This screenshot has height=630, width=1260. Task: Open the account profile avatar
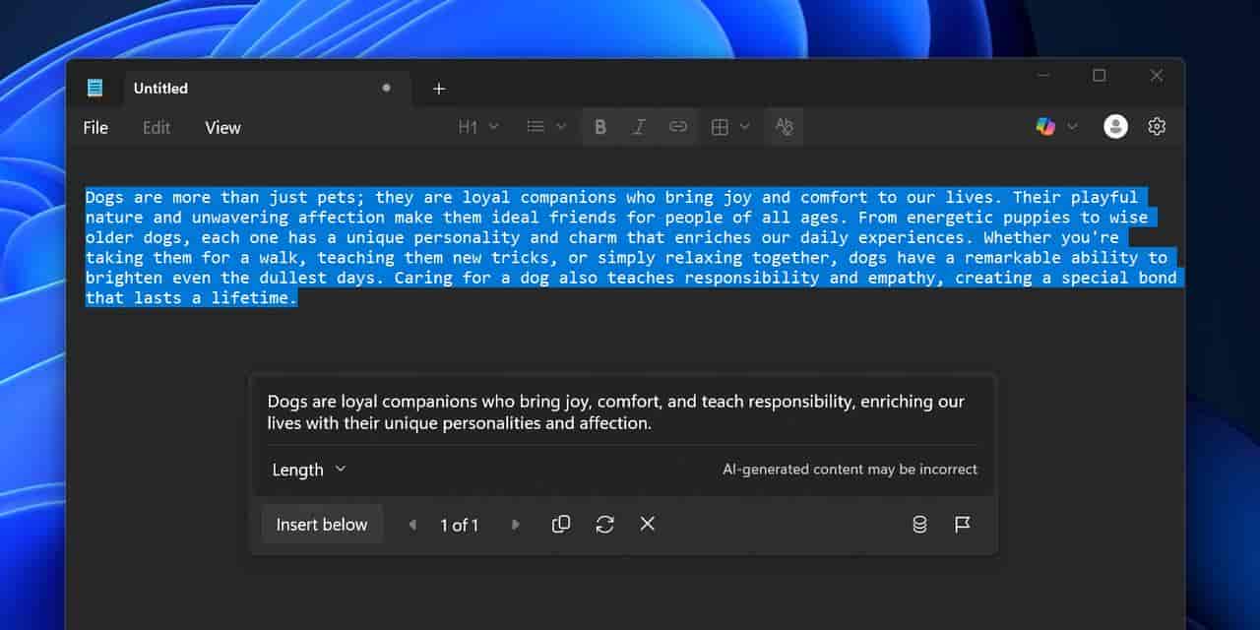click(1115, 126)
